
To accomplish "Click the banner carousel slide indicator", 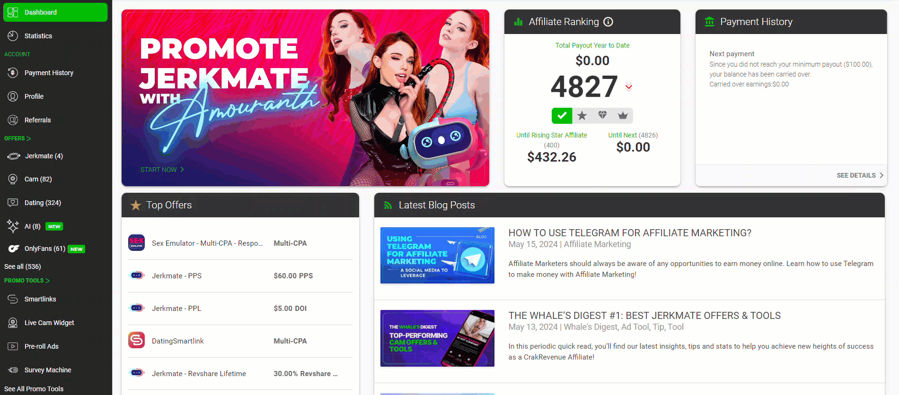I will pos(450,183).
